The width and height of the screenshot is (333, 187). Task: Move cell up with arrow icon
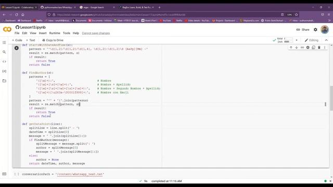[x=291, y=47]
